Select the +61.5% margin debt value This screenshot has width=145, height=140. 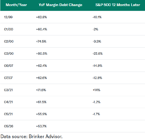tap(41, 102)
